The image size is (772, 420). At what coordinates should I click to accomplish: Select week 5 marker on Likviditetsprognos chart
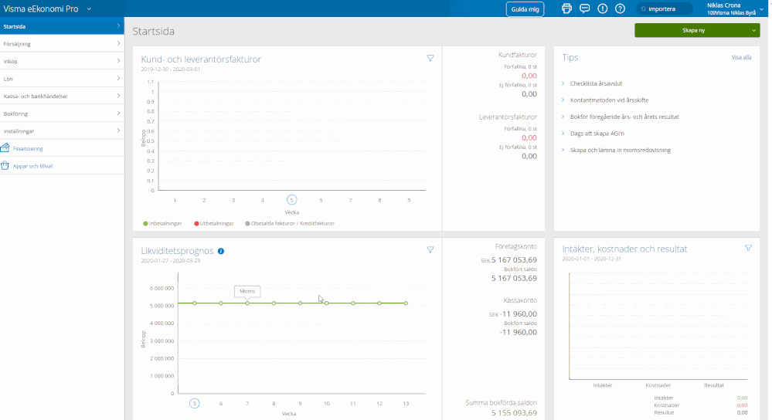point(195,403)
